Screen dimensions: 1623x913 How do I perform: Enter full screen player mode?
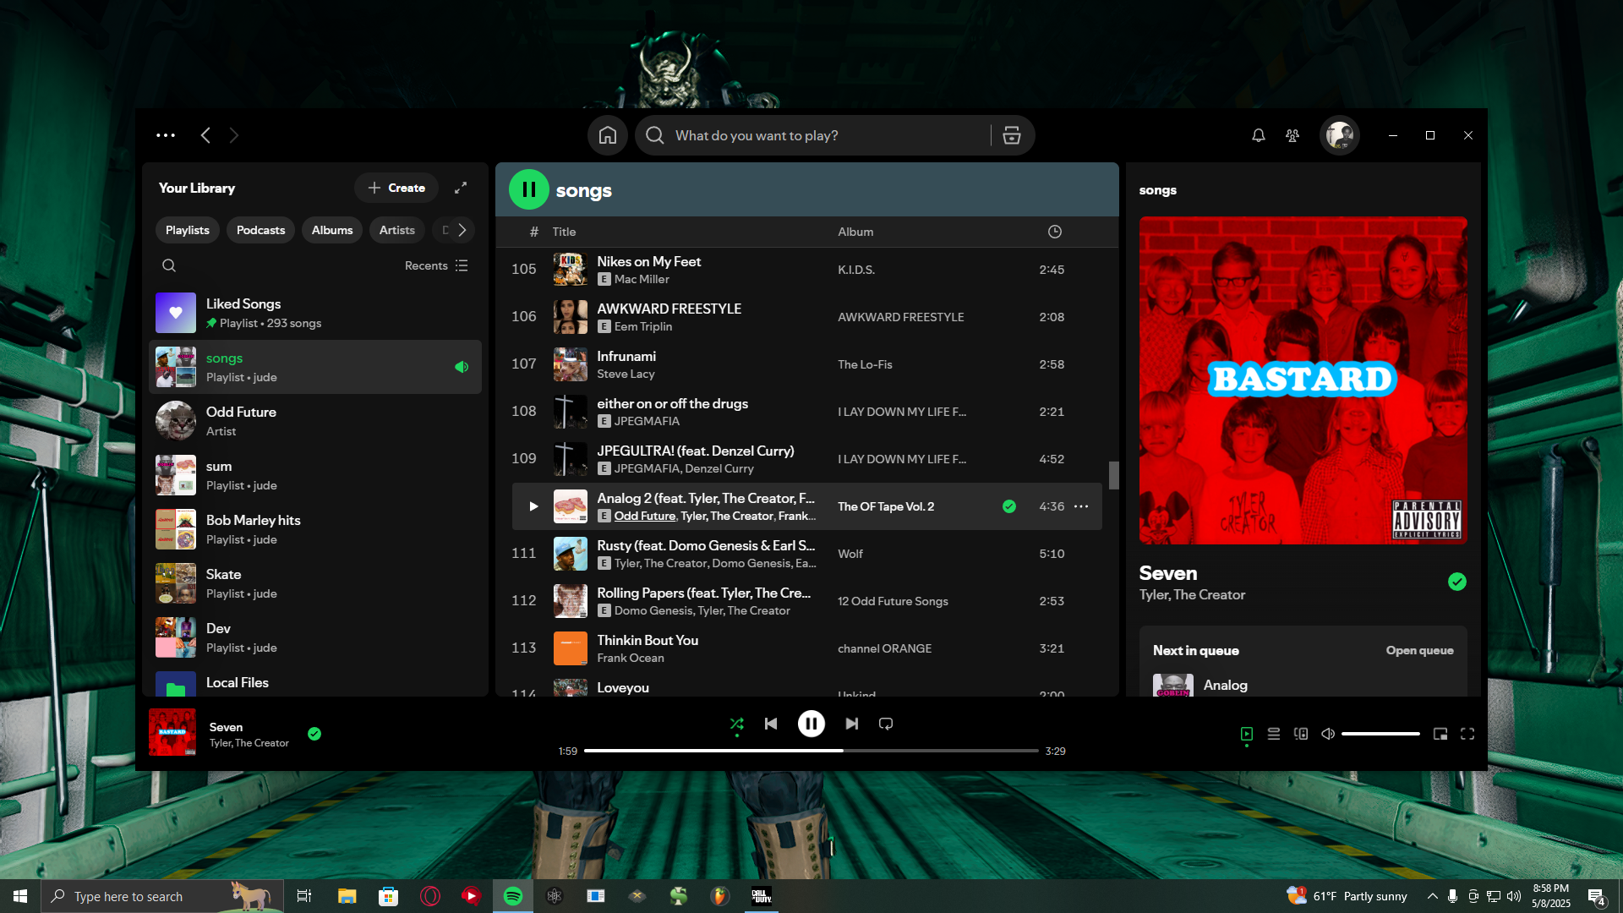(x=1467, y=734)
